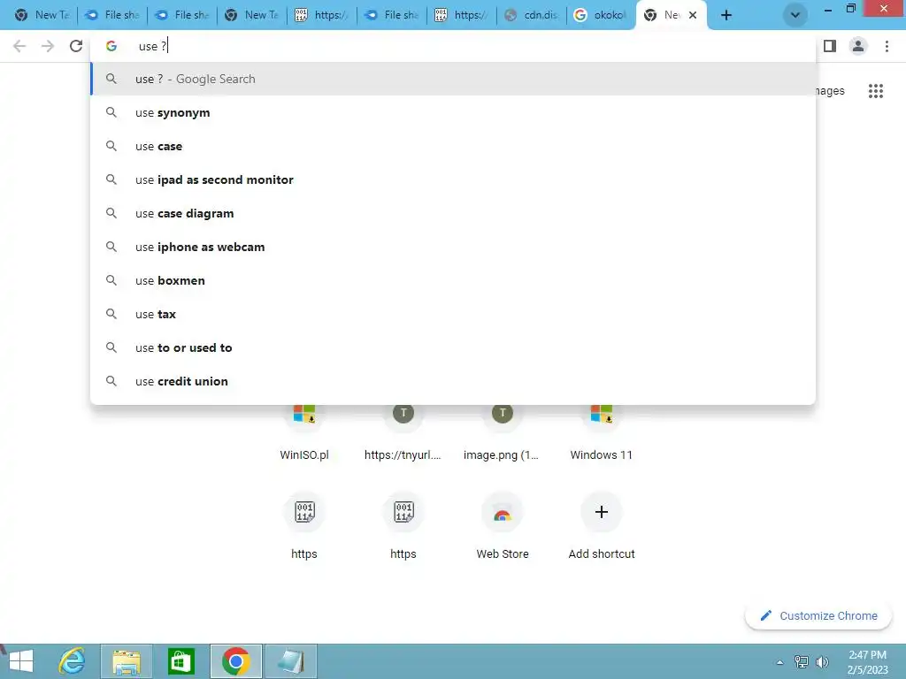Image resolution: width=906 pixels, height=679 pixels.
Task: Reload the page with the refresh icon
Action: [x=76, y=46]
